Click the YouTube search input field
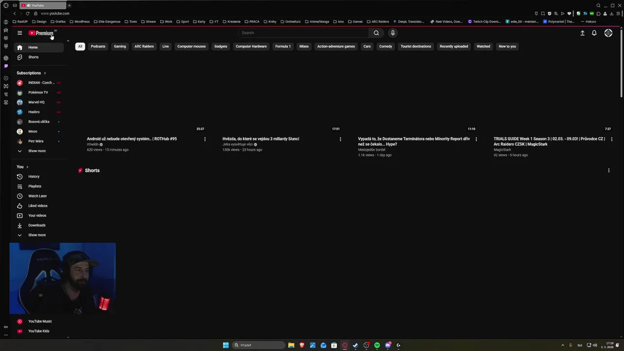624x351 pixels. pyautogui.click(x=303, y=33)
